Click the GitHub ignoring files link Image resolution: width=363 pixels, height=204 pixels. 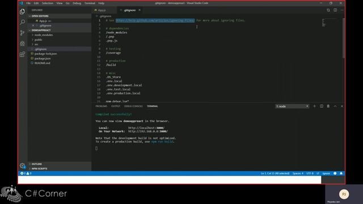pyautogui.click(x=155, y=20)
